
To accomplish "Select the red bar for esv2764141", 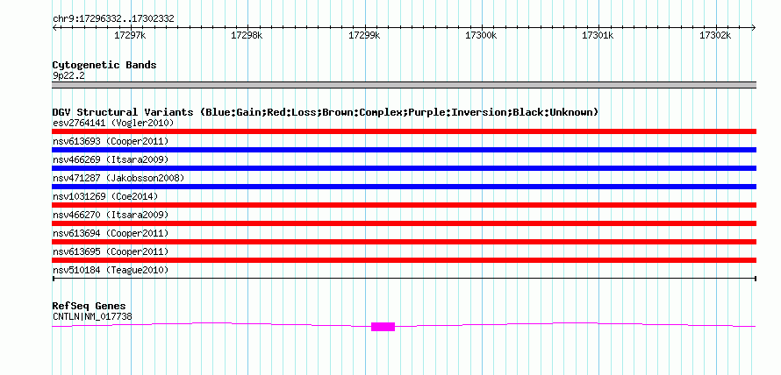I will 404,131.
